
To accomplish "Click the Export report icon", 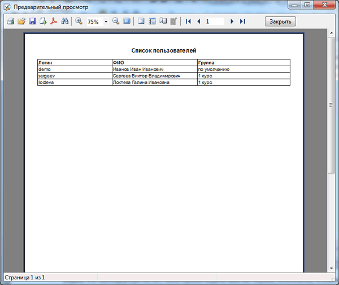I will pos(43,21).
